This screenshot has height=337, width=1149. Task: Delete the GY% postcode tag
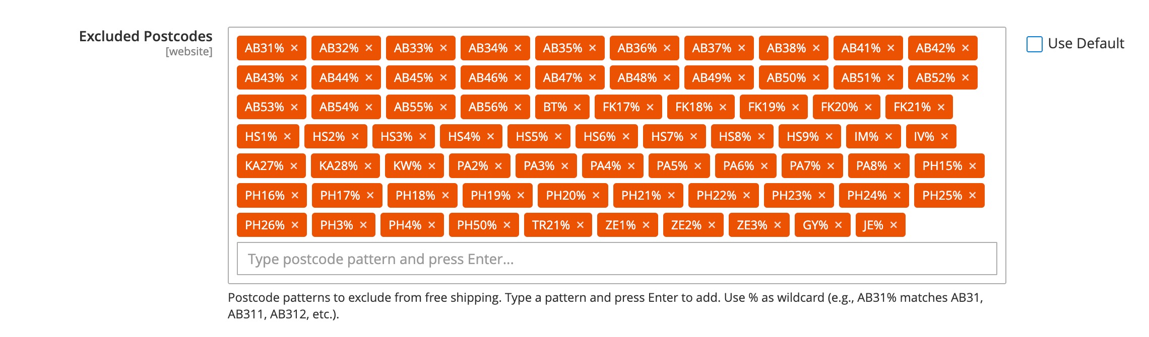838,225
